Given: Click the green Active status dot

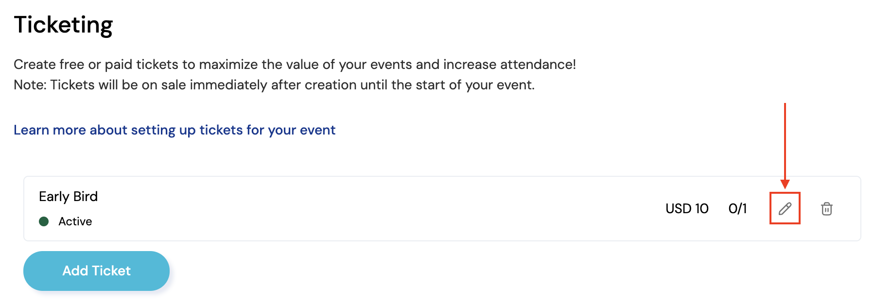Looking at the screenshot, I should tap(44, 221).
